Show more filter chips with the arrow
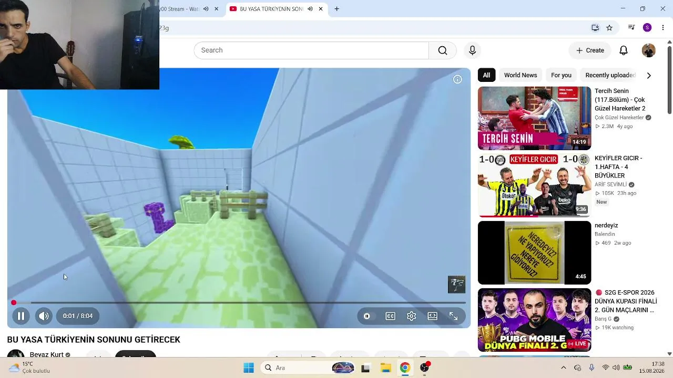The height and width of the screenshot is (378, 673). (649, 75)
